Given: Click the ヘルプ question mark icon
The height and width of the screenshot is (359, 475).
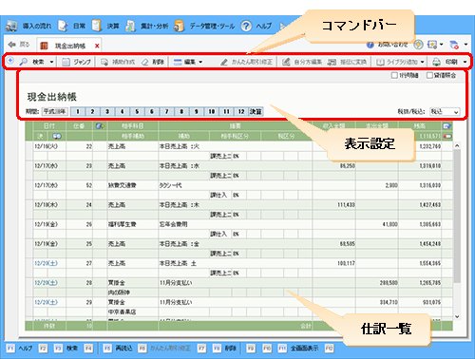Looking at the screenshot, I should click(x=246, y=26).
